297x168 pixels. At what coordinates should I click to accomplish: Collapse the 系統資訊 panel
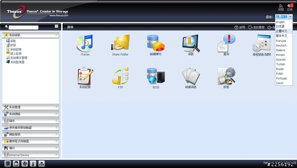pos(56,35)
